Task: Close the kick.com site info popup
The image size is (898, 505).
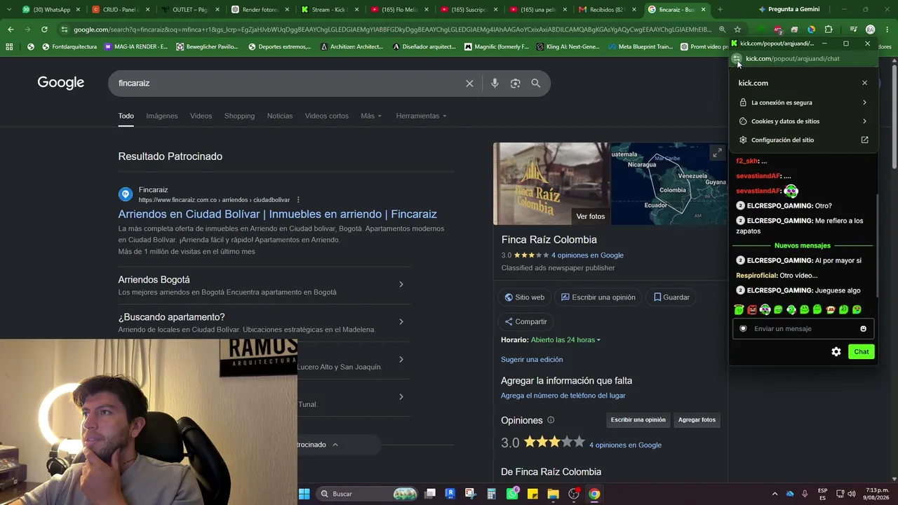Action: (x=864, y=83)
